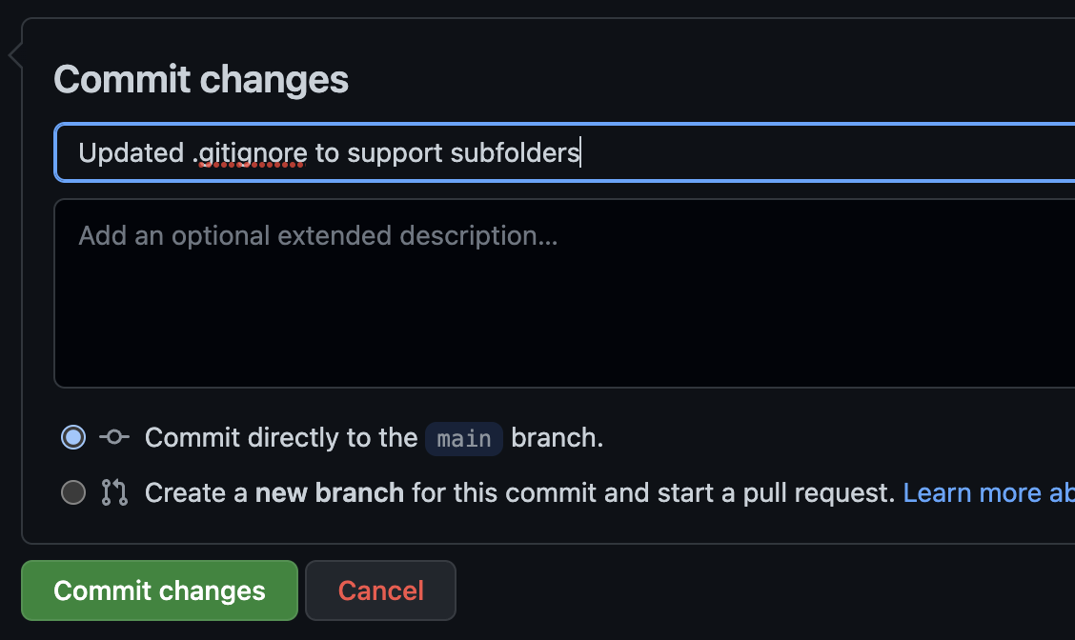Click the word "subfolders" in the commit message

(x=515, y=152)
